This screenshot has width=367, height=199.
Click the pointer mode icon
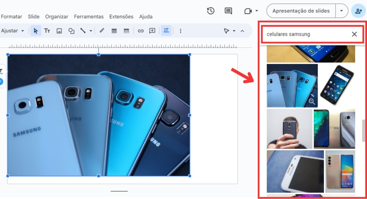click(x=226, y=31)
